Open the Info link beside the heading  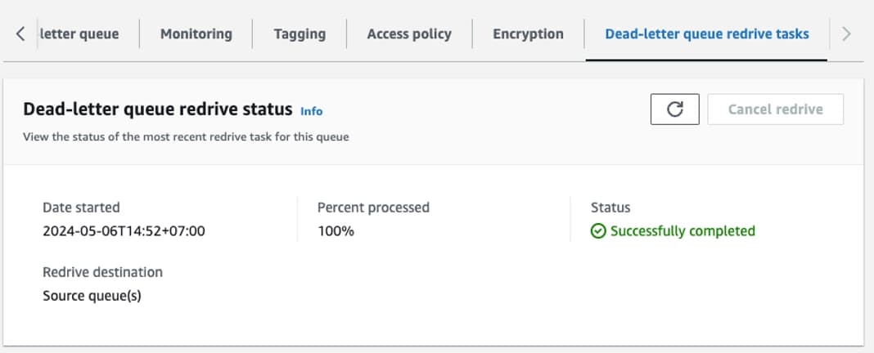coord(311,111)
